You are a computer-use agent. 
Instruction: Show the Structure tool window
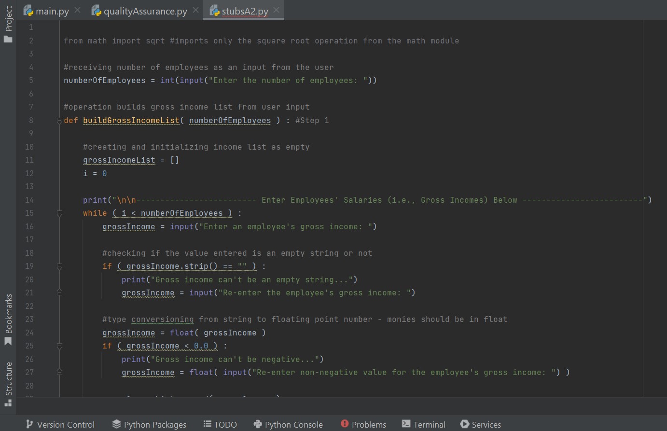point(8,384)
